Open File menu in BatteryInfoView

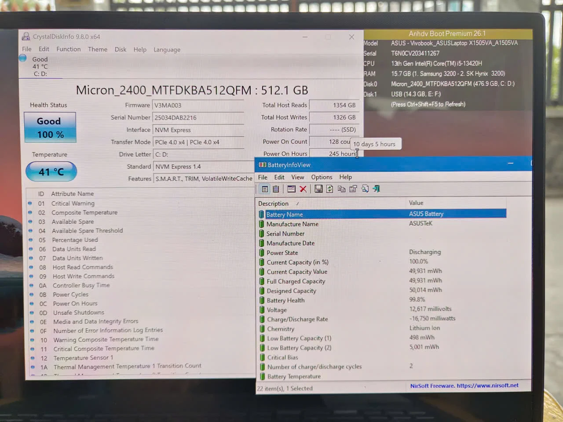[263, 177]
